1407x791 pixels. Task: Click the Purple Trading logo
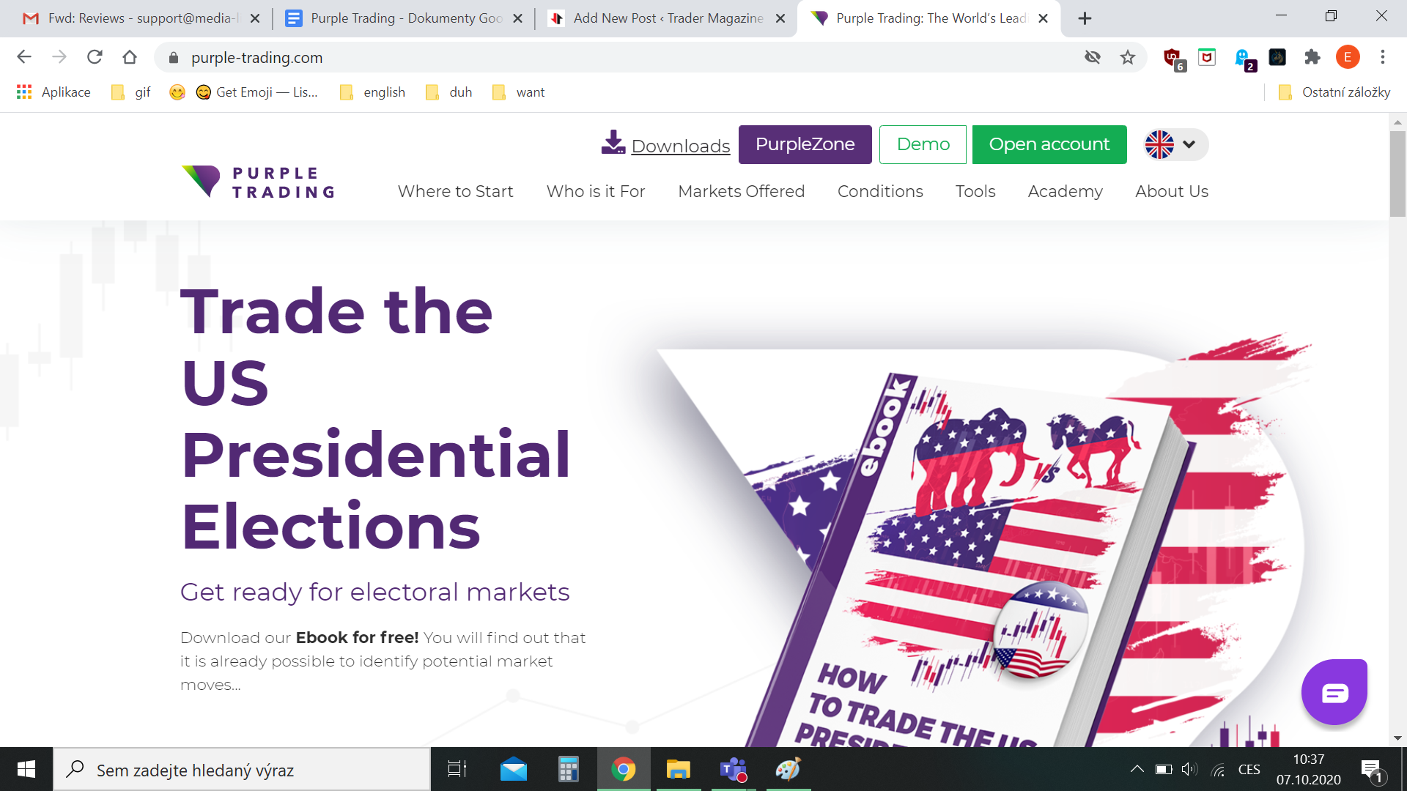point(258,182)
